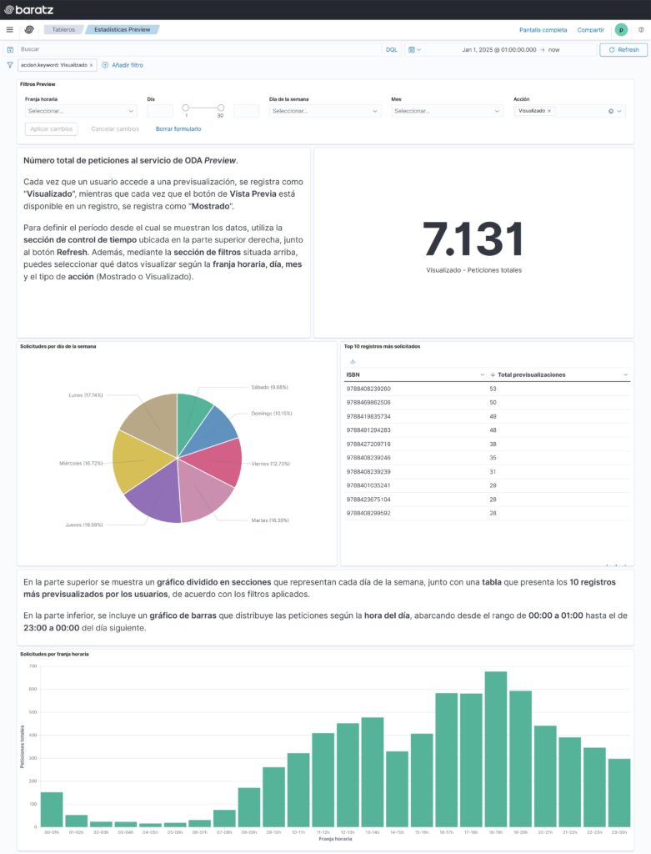Click the filter funnel icon
Screen dimensions: 651x854
[x=10, y=64]
